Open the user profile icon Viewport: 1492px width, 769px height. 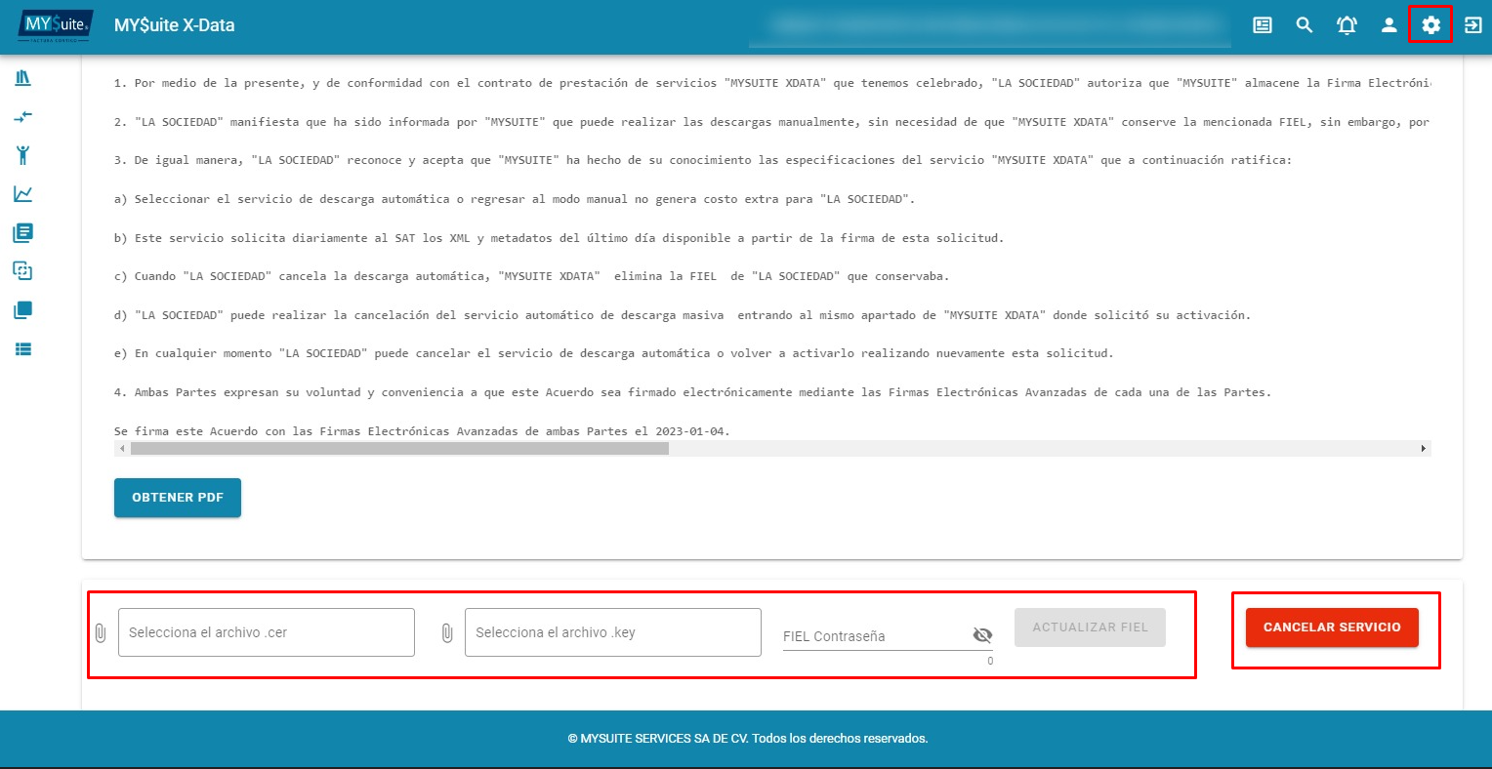(x=1388, y=25)
